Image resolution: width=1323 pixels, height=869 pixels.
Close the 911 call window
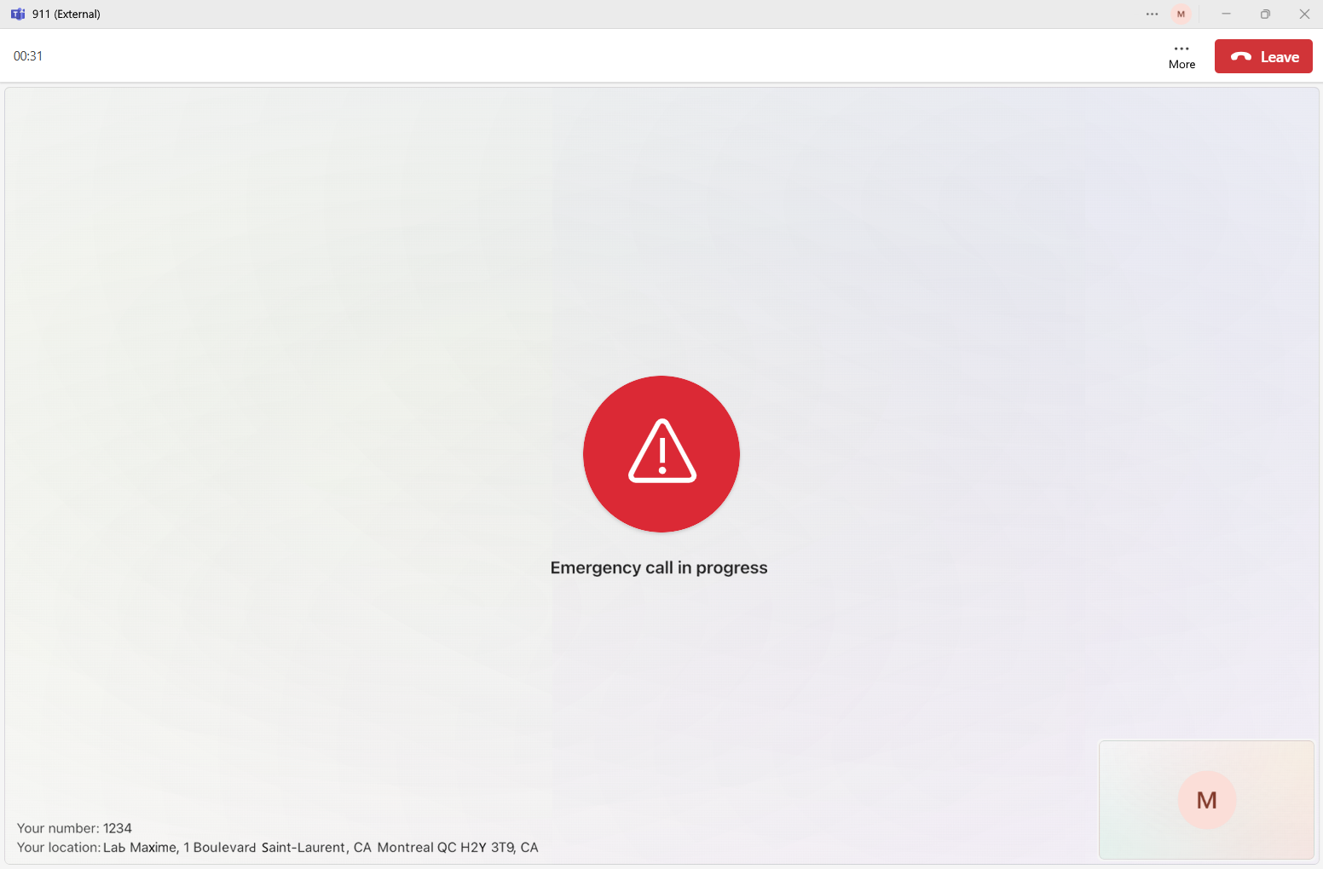tap(1304, 14)
